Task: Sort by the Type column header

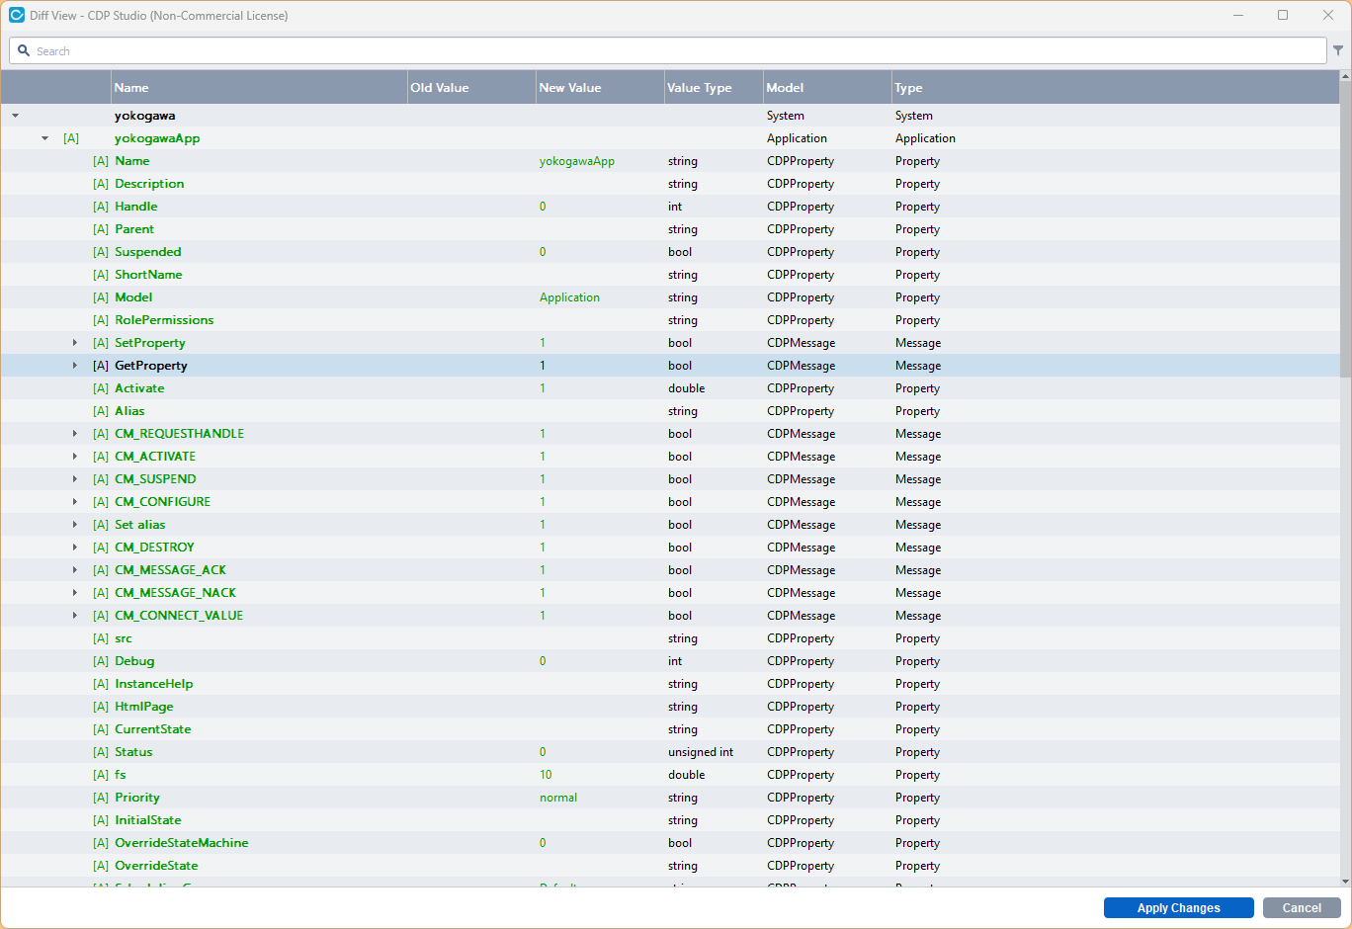Action: coord(1115,88)
